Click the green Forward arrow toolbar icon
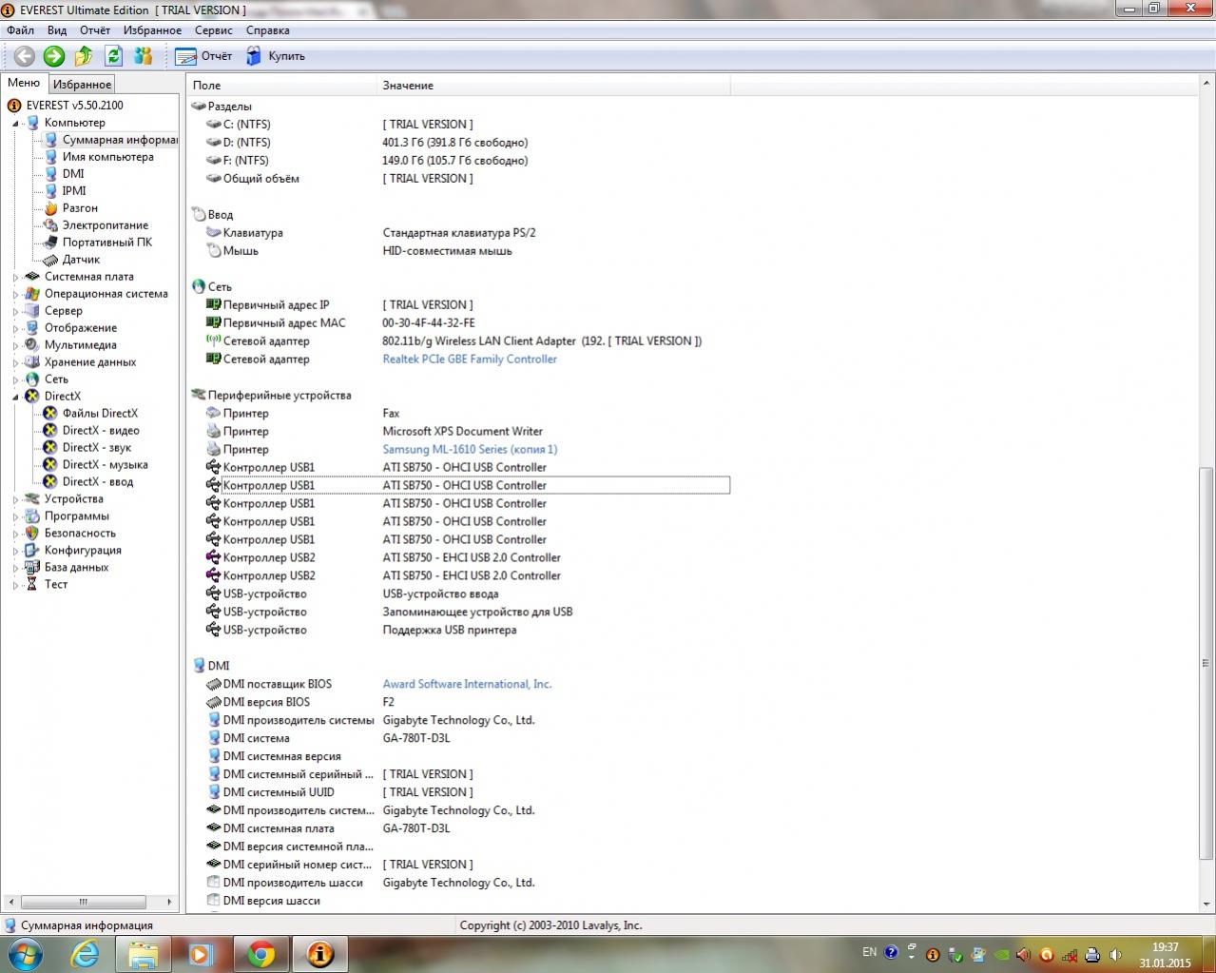This screenshot has height=973, width=1216. tap(54, 56)
